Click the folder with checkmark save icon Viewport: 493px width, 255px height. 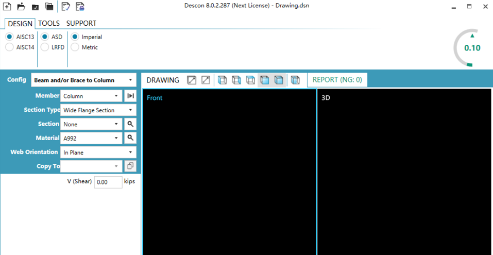click(x=35, y=7)
